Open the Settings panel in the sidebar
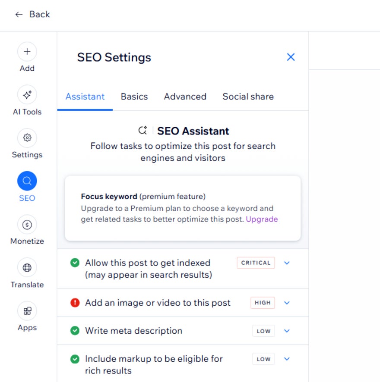380x382 pixels. pos(27,138)
